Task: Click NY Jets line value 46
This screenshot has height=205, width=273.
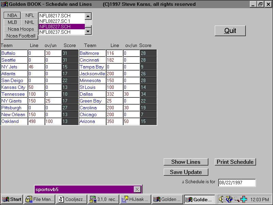Action: coord(36,67)
